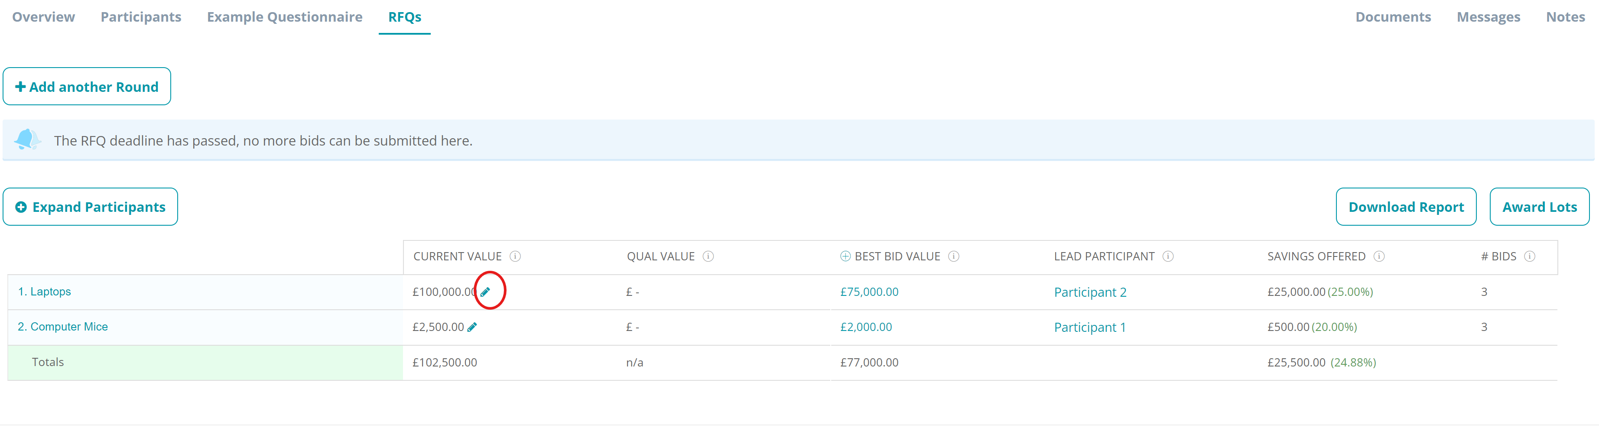
Task: Show Current Value info tooltip icon
Action: pos(515,256)
